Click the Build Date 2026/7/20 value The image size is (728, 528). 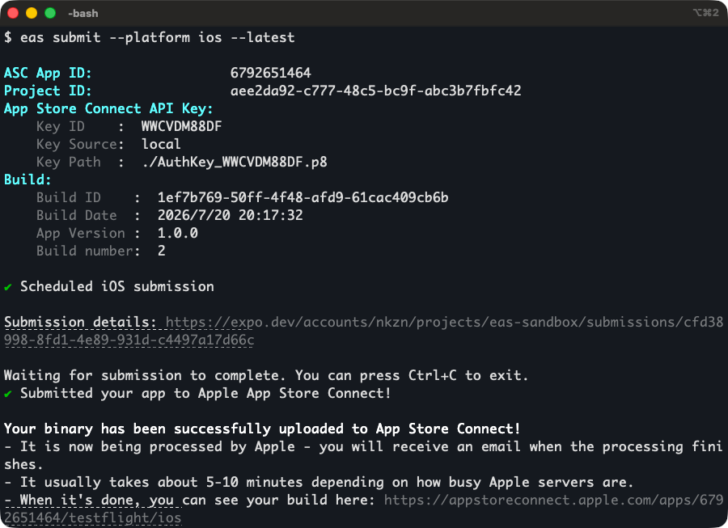tap(231, 215)
